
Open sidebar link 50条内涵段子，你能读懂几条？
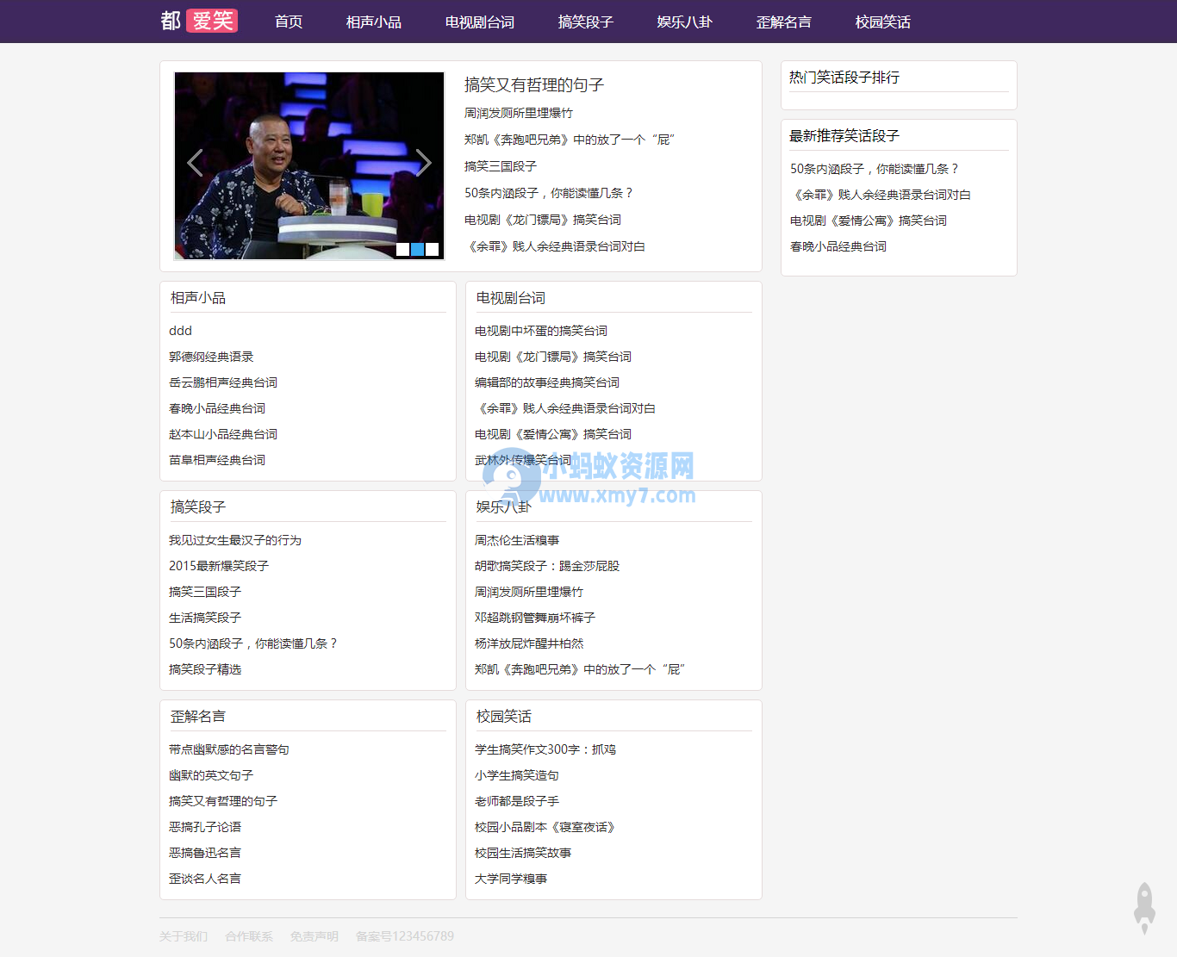pos(875,169)
